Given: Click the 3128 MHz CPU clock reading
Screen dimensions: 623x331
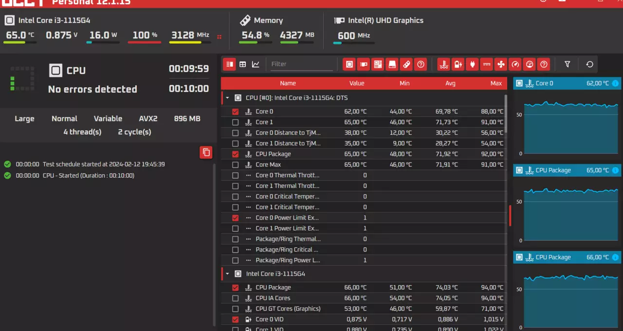Looking at the screenshot, I should tap(190, 35).
